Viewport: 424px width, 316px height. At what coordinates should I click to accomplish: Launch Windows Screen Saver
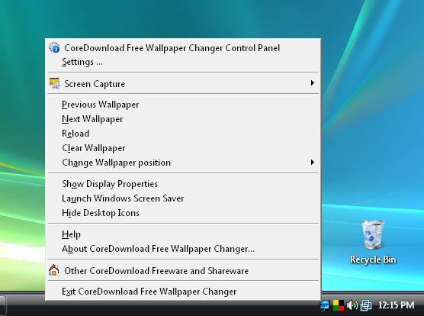tap(183, 198)
